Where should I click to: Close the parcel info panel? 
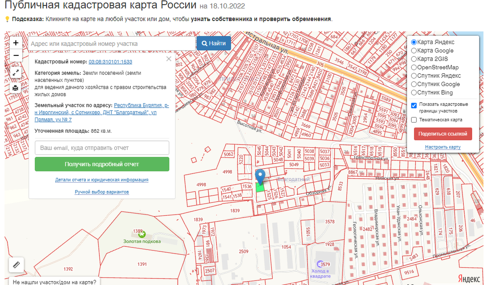point(169,59)
